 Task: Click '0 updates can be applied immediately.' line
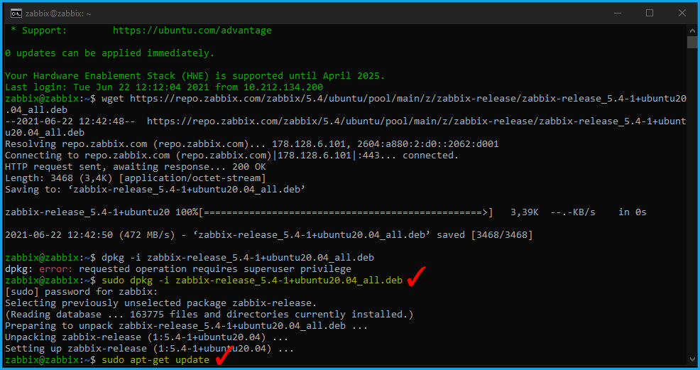click(x=110, y=53)
